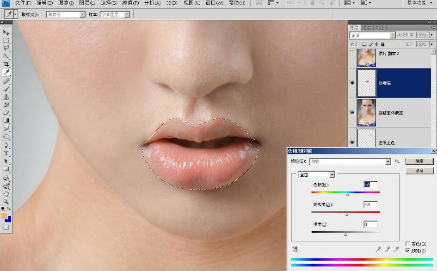The height and width of the screenshot is (271, 437).
Task: Select the Move tool
Action: point(6,32)
